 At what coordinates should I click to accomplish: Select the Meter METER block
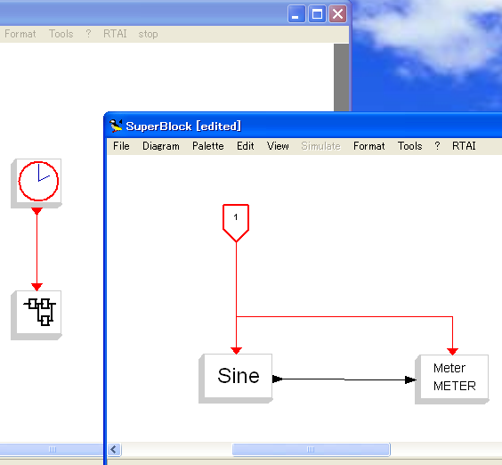point(452,379)
